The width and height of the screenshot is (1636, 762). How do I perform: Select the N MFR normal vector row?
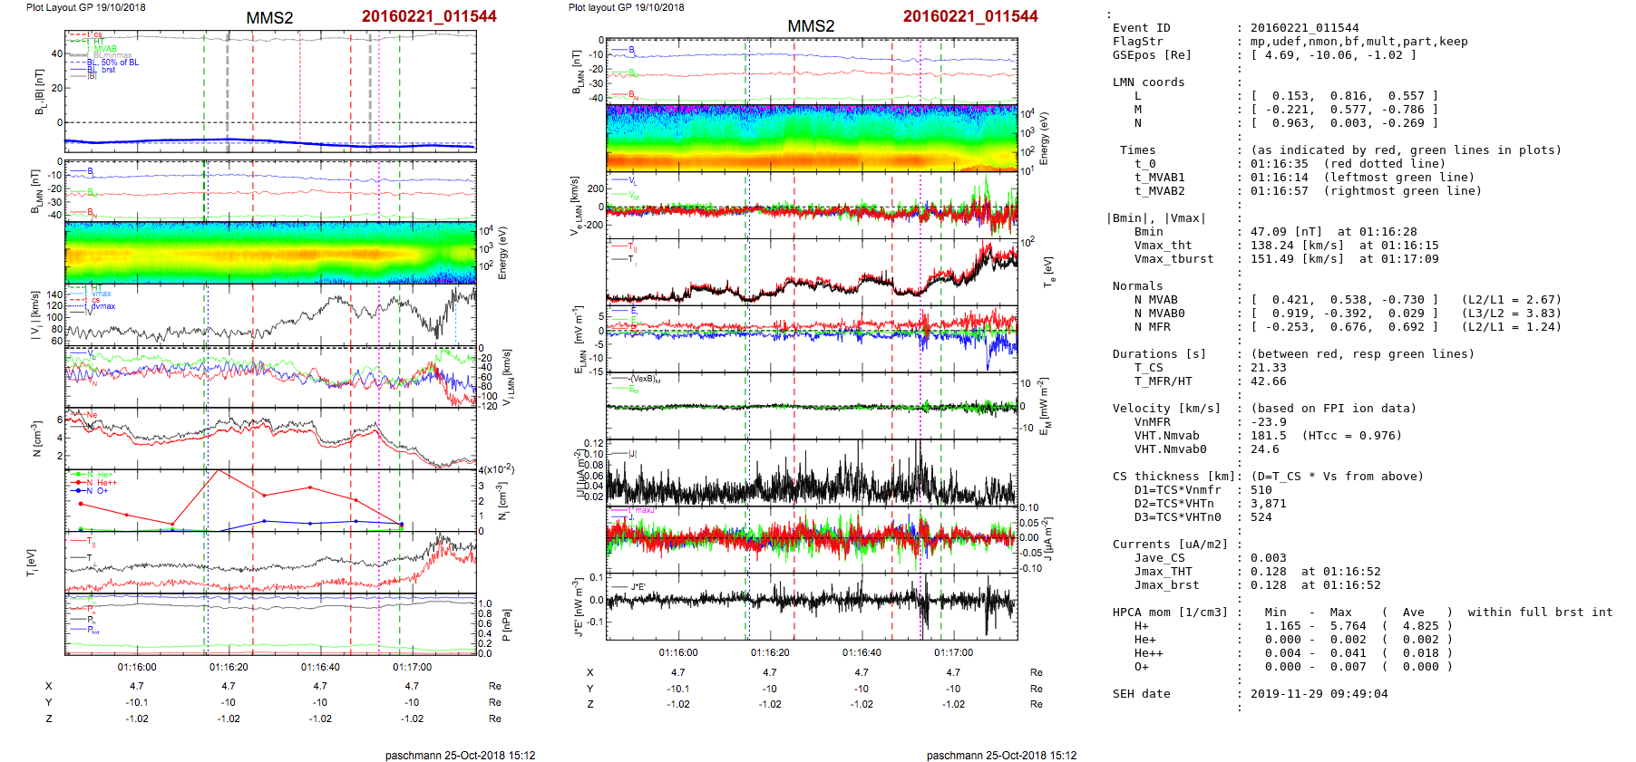coord(1348,327)
